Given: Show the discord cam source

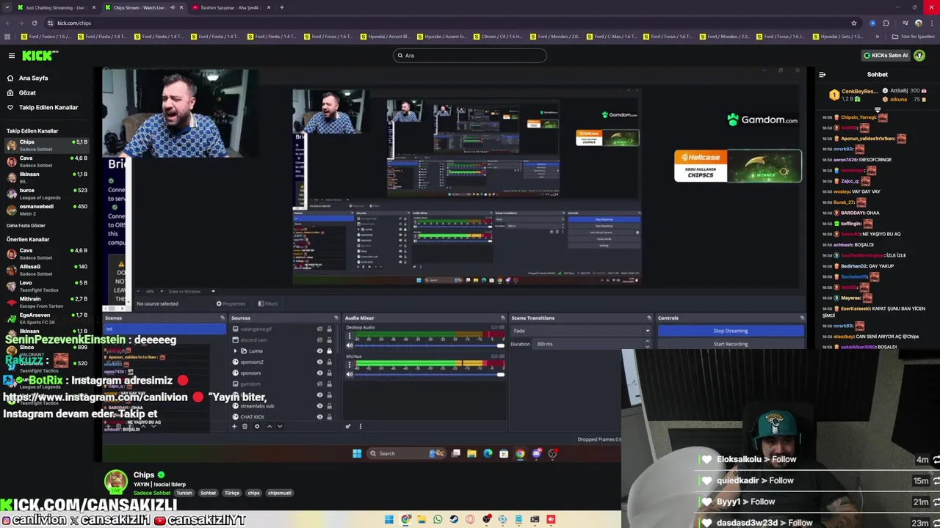Looking at the screenshot, I should [319, 340].
